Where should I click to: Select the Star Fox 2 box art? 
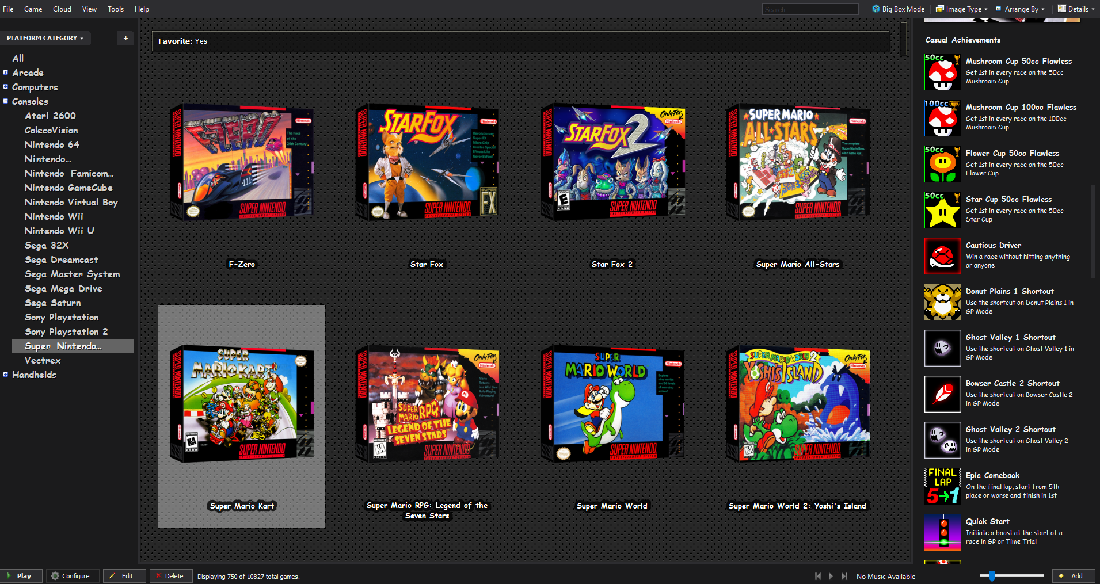pos(612,162)
